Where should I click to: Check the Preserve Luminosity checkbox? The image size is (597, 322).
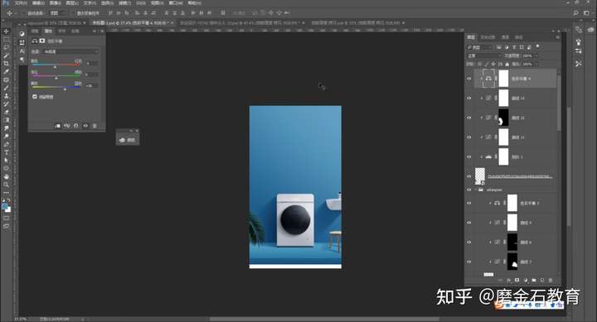click(35, 97)
